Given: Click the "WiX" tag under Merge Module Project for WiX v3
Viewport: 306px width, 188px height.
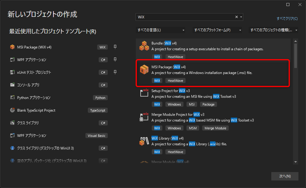Looking at the screenshot, I should coord(157,128).
